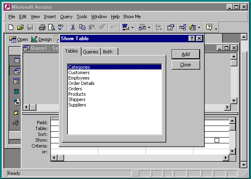
Task: Click the Close button in Show Table
Action: tap(186, 65)
